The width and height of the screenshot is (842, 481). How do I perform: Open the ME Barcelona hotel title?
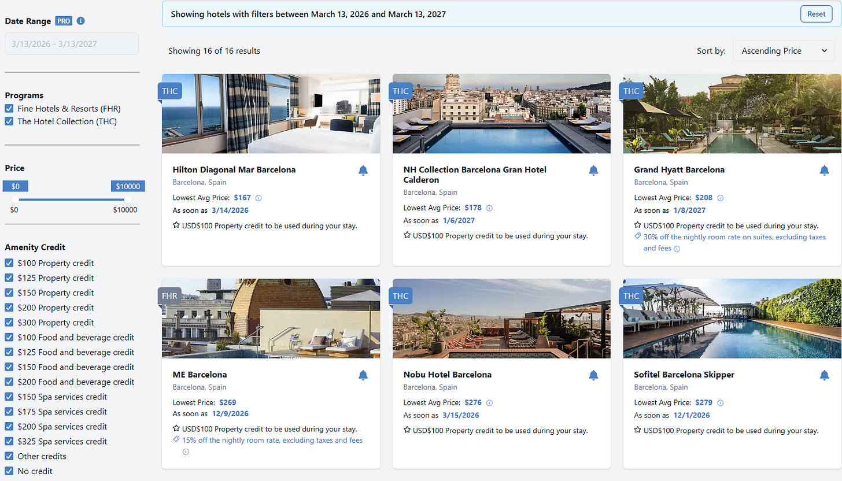pyautogui.click(x=200, y=375)
